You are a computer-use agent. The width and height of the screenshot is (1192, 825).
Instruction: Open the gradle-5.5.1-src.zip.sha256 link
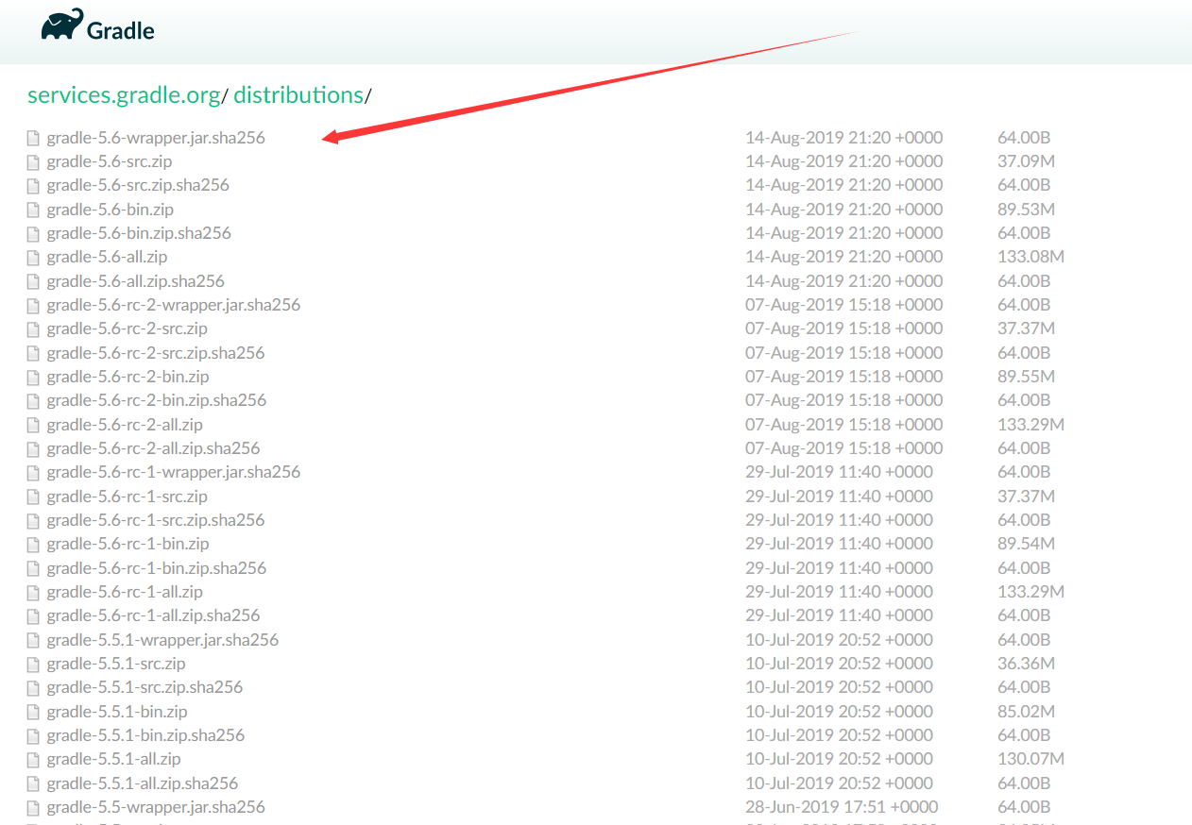(x=145, y=687)
